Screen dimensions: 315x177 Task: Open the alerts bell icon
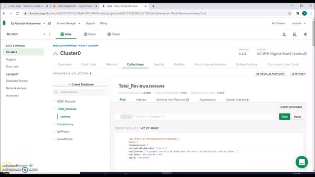[305, 34]
